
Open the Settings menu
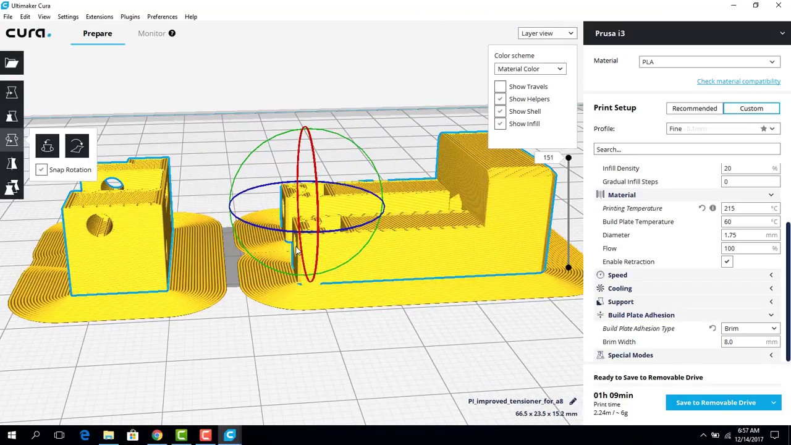click(68, 17)
